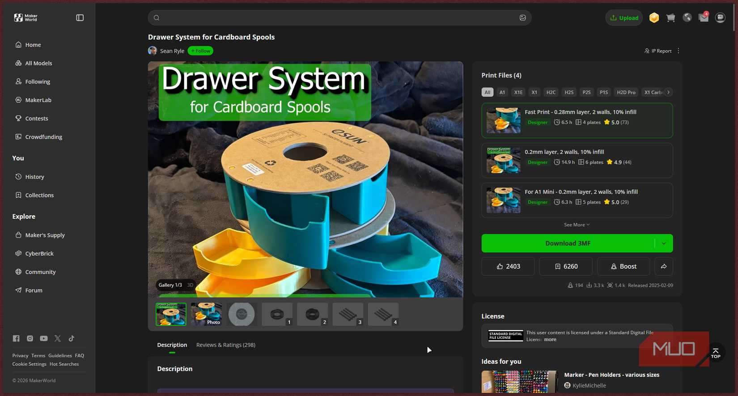Open the points hexagon coin icon
This screenshot has height=396, width=738.
[654, 18]
